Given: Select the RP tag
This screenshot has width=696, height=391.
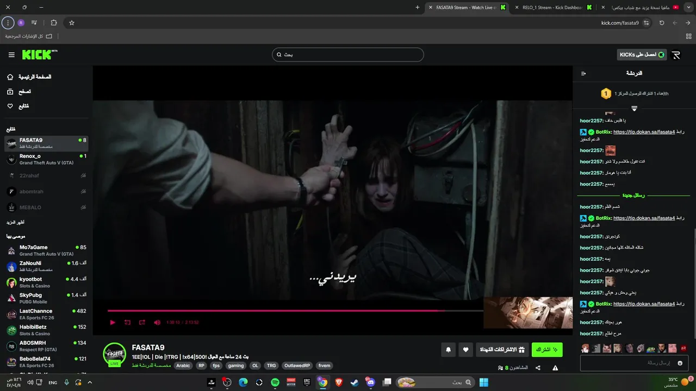Looking at the screenshot, I should (x=202, y=365).
